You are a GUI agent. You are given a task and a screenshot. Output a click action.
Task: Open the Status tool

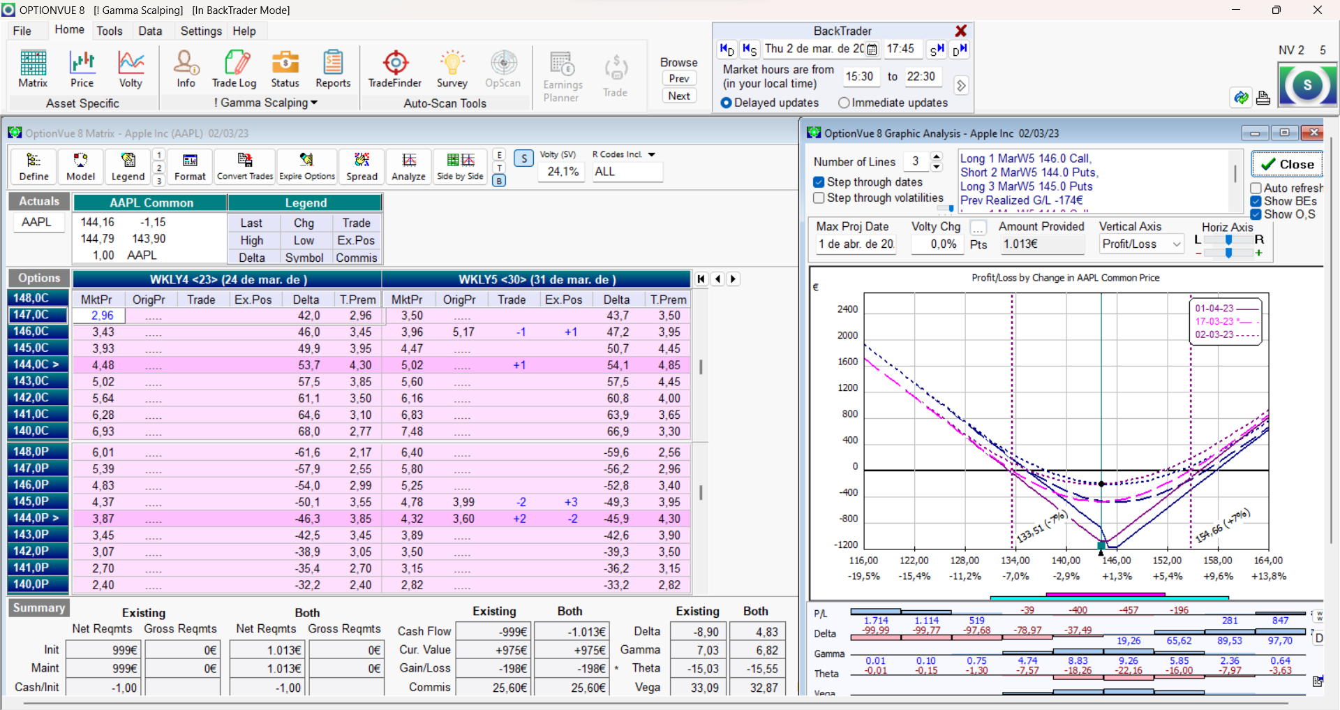285,69
